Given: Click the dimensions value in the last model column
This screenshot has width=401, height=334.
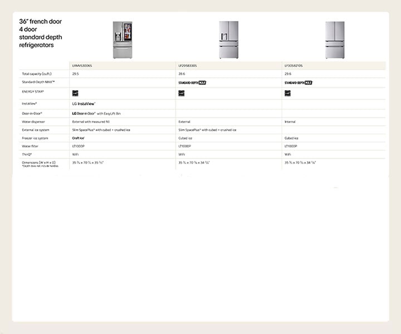Looking at the screenshot, I should click(300, 163).
